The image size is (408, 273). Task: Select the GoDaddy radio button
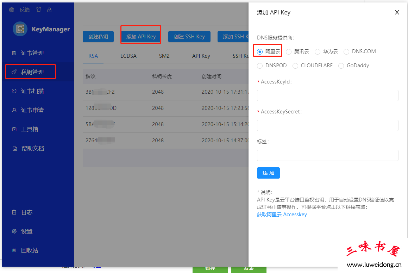341,66
